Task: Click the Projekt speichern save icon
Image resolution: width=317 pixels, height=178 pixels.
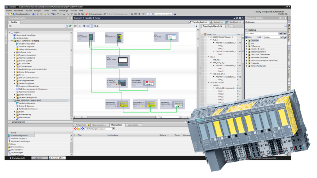Action: point(14,14)
